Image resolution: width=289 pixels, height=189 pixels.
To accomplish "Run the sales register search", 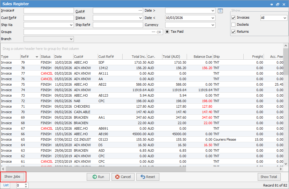I will point(98,177).
